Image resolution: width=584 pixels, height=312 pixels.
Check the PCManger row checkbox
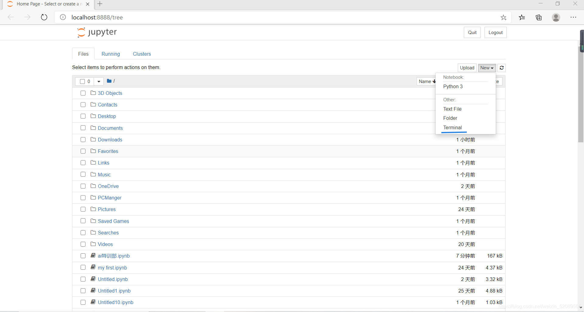pos(83,198)
